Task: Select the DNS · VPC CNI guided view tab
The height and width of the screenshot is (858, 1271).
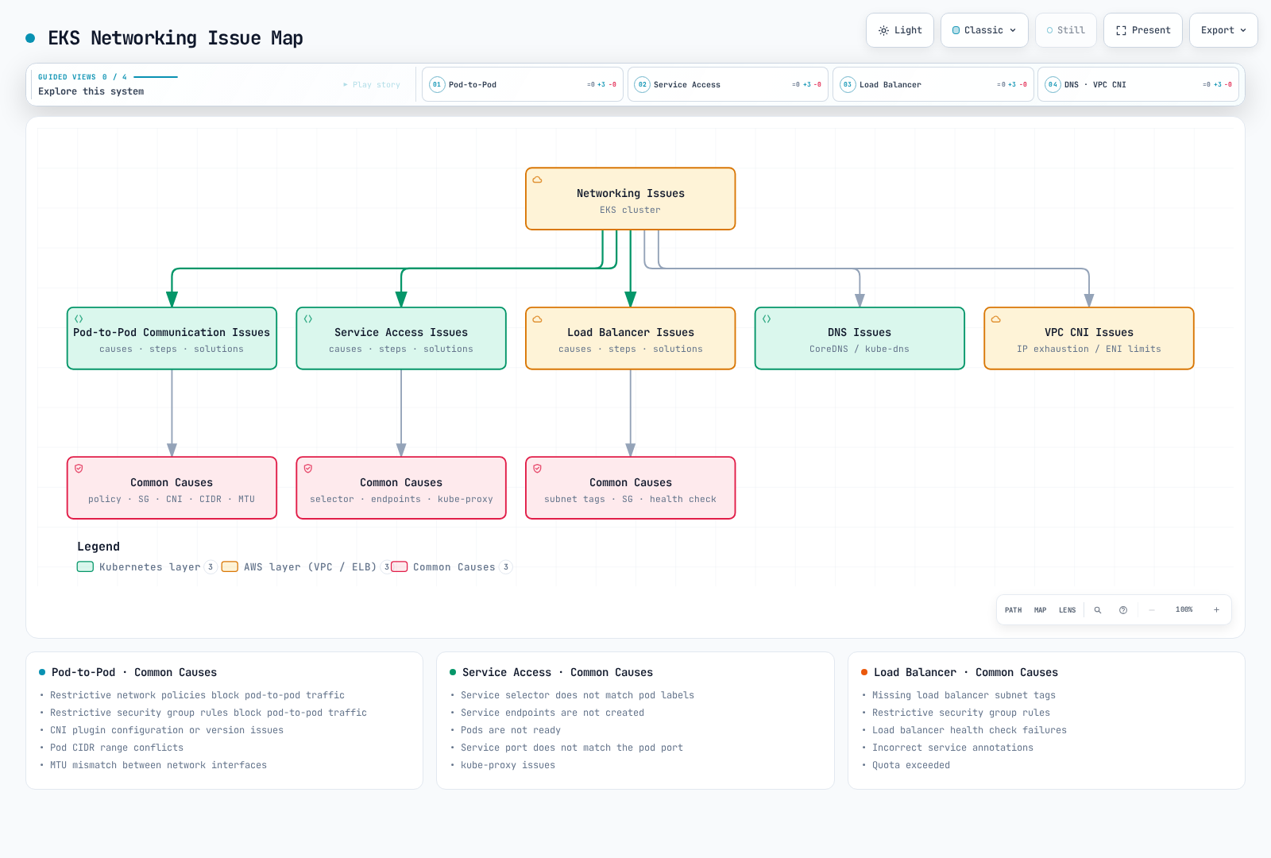Action: [x=1138, y=84]
